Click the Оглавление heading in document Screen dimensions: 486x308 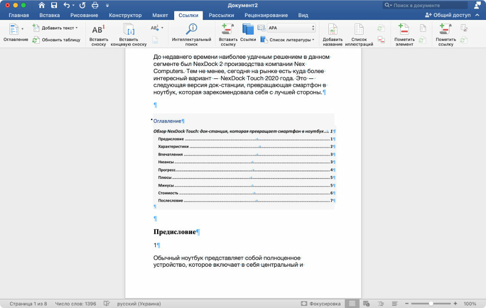[x=167, y=121]
